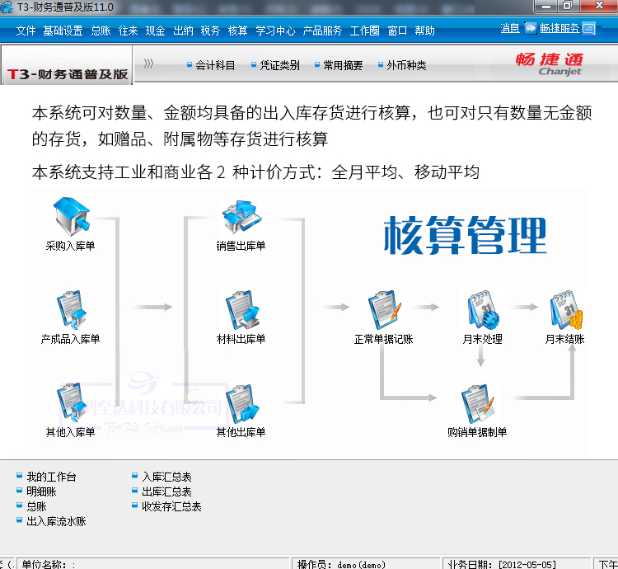Screen dimensions: 618x569
Task: Open the 现金 menu
Action: coord(155,31)
